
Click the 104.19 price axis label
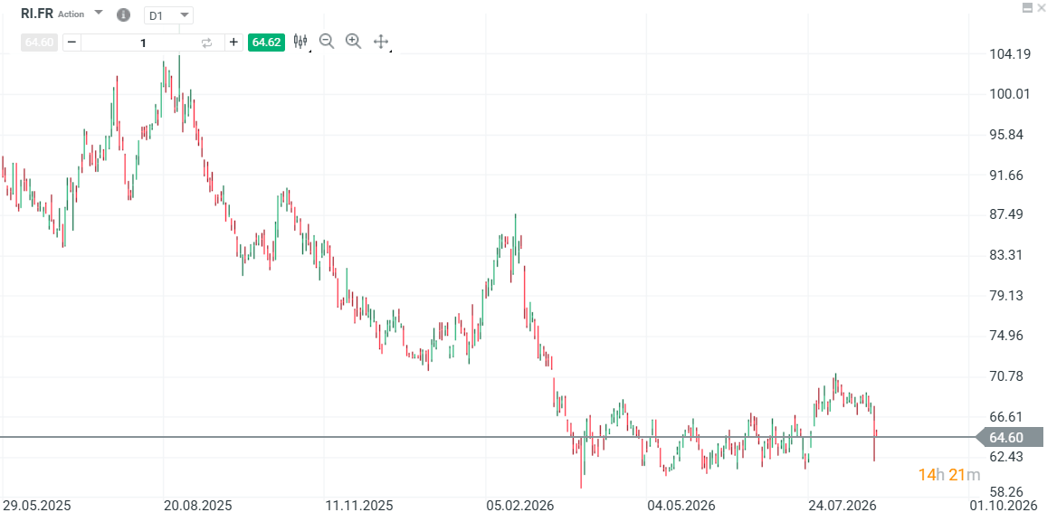[x=1010, y=54]
